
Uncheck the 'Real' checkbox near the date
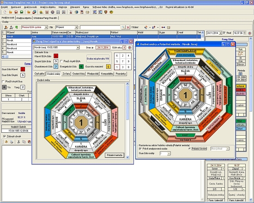(x=224, y=33)
